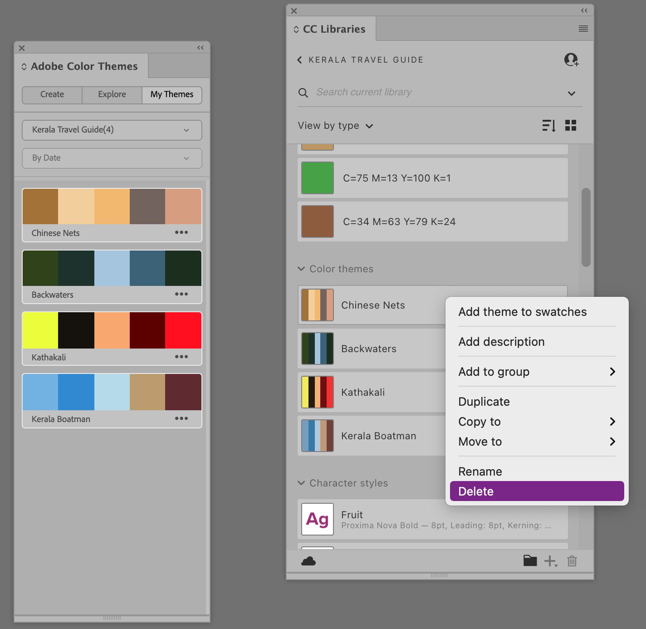Click the add element plus icon
This screenshot has height=629, width=646.
point(551,561)
